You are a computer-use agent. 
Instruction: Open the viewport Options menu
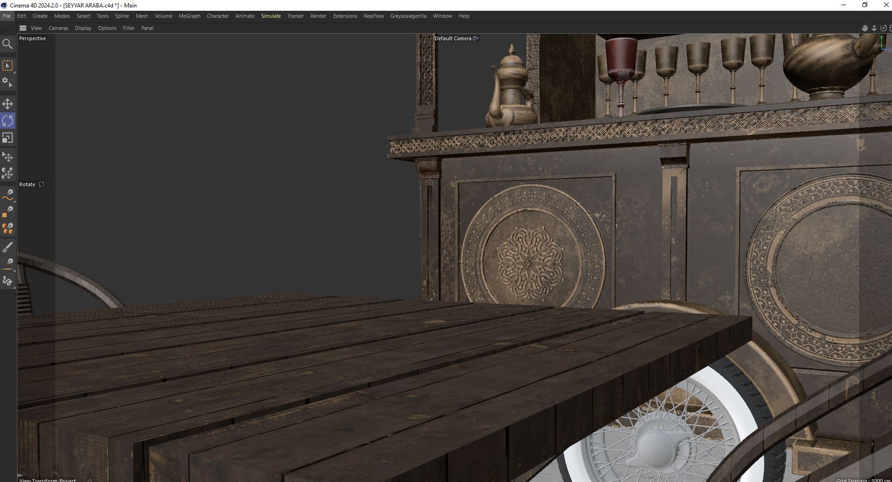pyautogui.click(x=107, y=28)
